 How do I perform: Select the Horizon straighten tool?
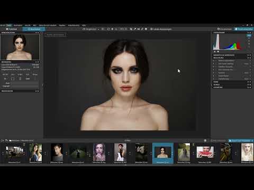[139, 29]
